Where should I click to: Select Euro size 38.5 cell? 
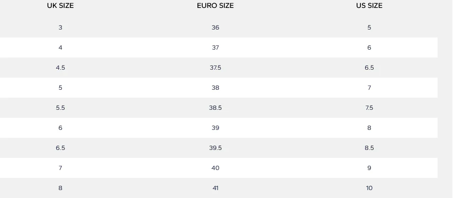pos(215,108)
